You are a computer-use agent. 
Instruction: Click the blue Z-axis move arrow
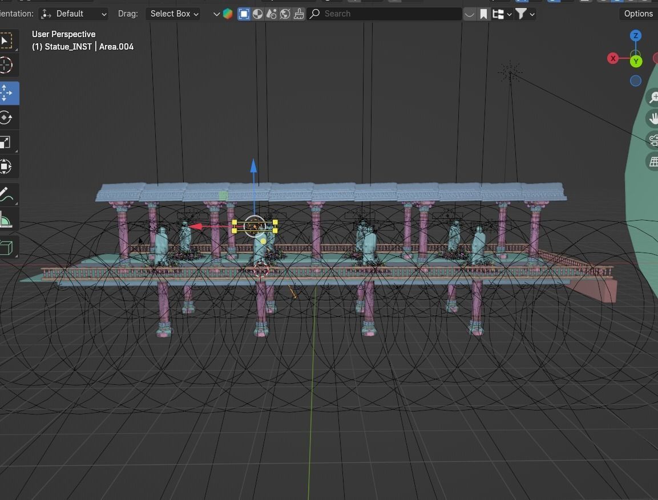253,166
